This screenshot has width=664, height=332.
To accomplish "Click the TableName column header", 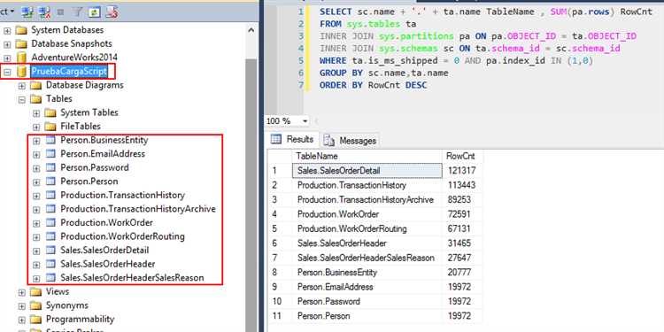I will pos(367,156).
